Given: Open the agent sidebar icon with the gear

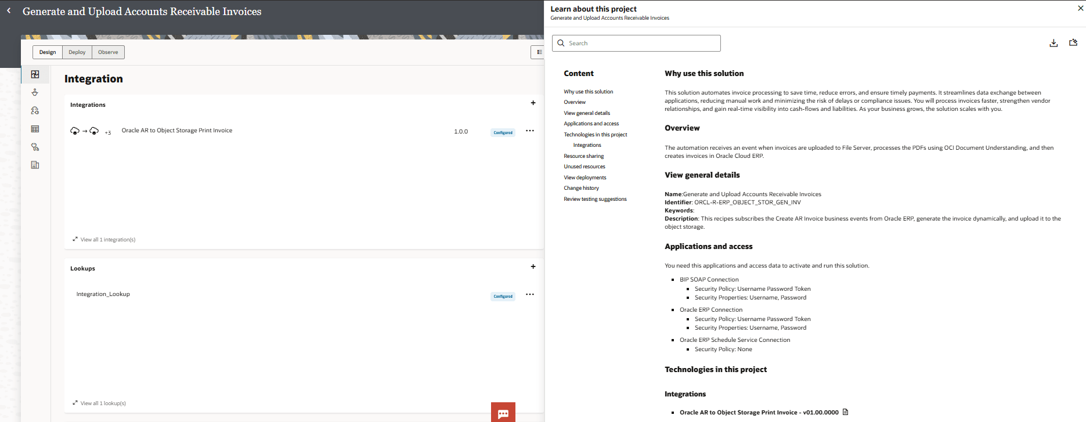Looking at the screenshot, I should click(x=35, y=110).
